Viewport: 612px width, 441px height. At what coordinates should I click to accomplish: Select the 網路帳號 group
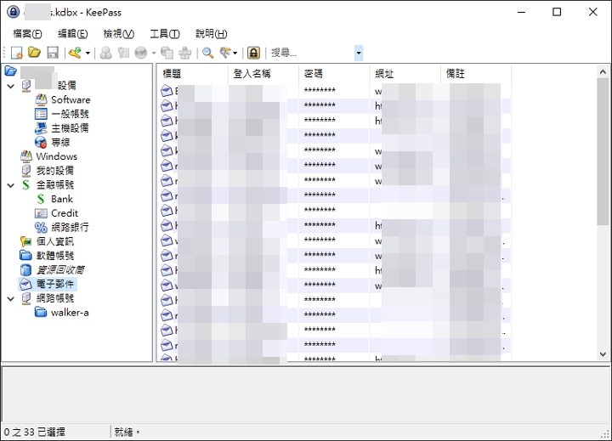(55, 298)
